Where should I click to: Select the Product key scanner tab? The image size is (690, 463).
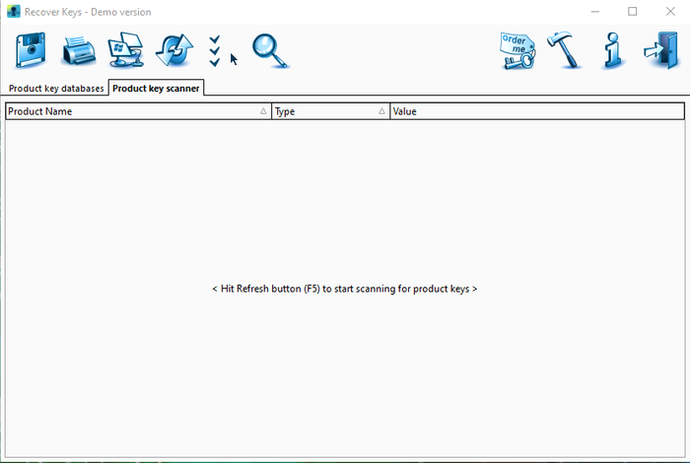(156, 89)
